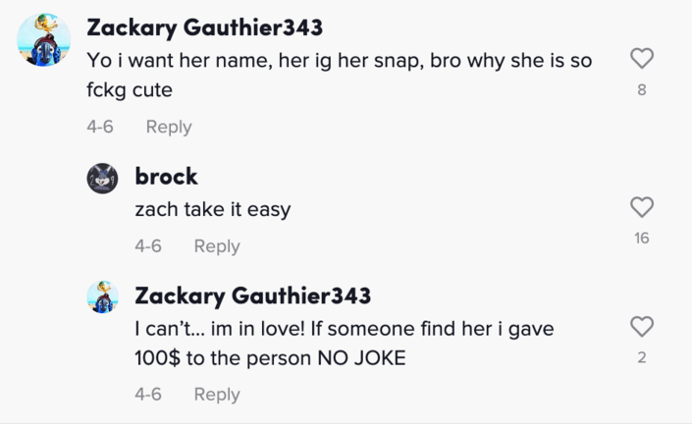Viewport: 692px width, 429px height.
Task: Open Zackary Gauthier343 profile from top comment name
Action: tap(204, 27)
